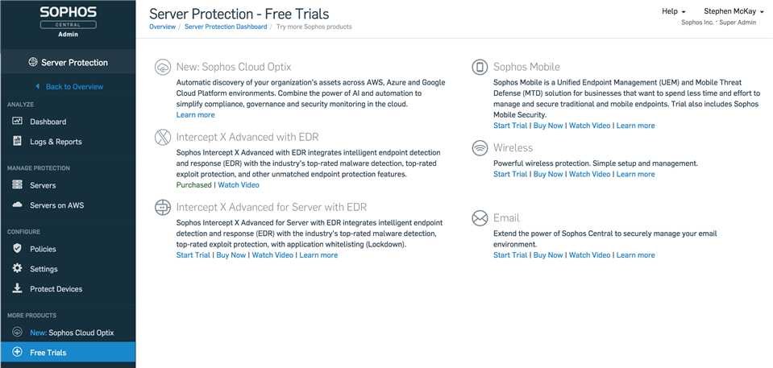Click the Dashboard chart icon in sidebar

click(17, 121)
